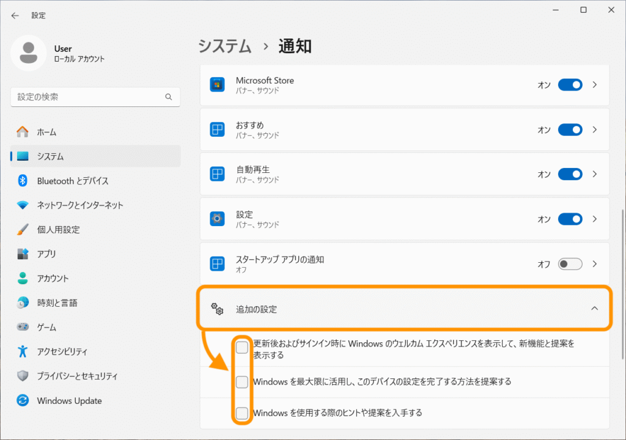Click the vertical scrollbar on right

[623, 284]
